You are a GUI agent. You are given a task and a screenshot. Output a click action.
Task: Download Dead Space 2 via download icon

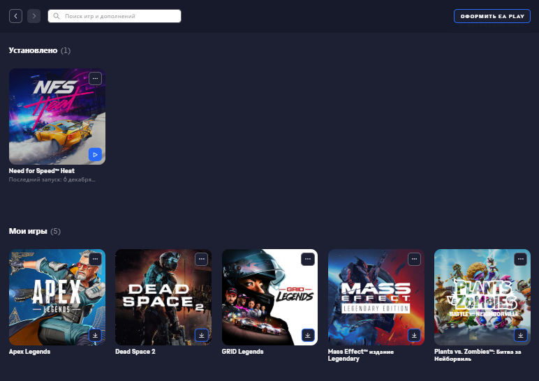click(202, 335)
